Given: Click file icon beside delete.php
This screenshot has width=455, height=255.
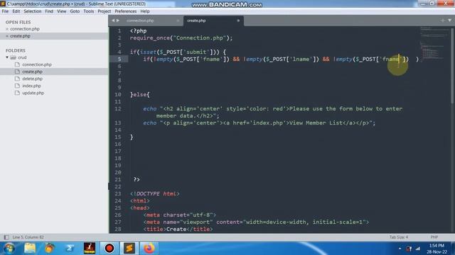Looking at the screenshot, I should click(x=17, y=79).
